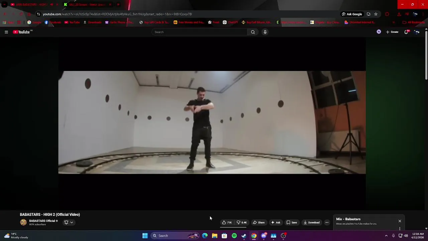428x241 pixels.
Task: Download the video
Action: click(x=312, y=223)
